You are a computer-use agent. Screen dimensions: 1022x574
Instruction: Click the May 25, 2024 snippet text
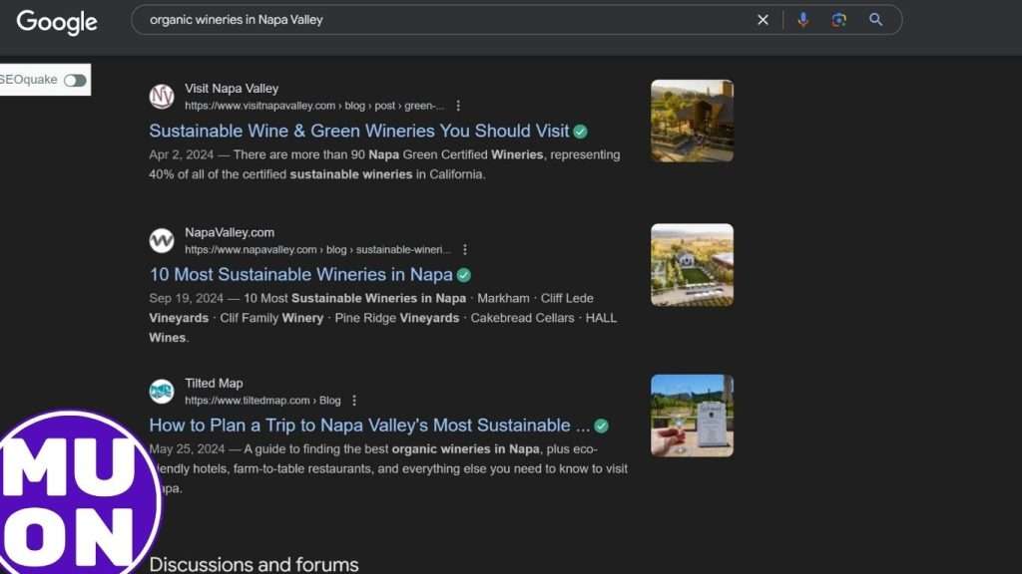[x=388, y=468]
